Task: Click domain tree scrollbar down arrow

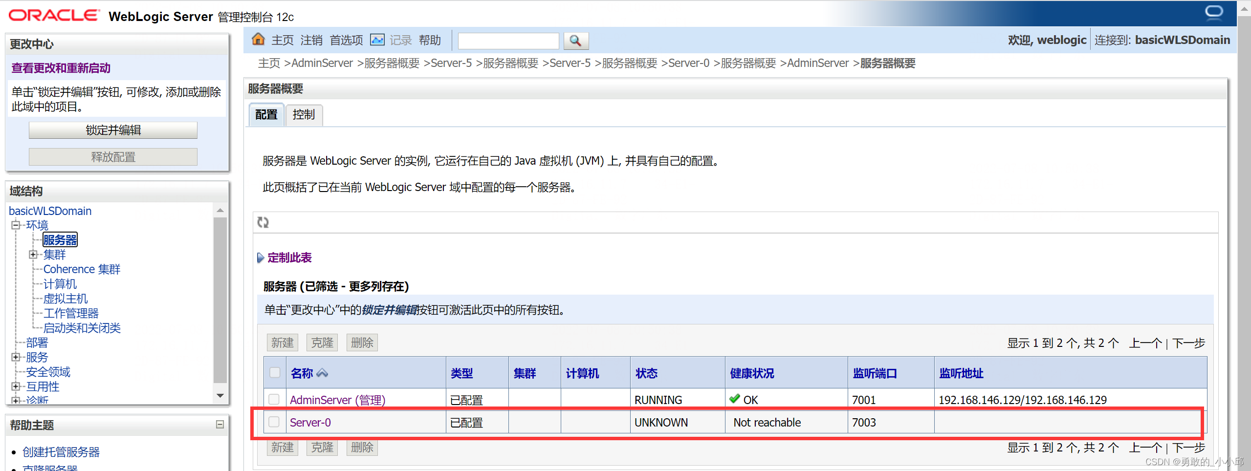Action: [x=220, y=395]
